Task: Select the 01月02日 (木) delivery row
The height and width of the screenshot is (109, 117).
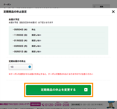Action: pos(58,41)
